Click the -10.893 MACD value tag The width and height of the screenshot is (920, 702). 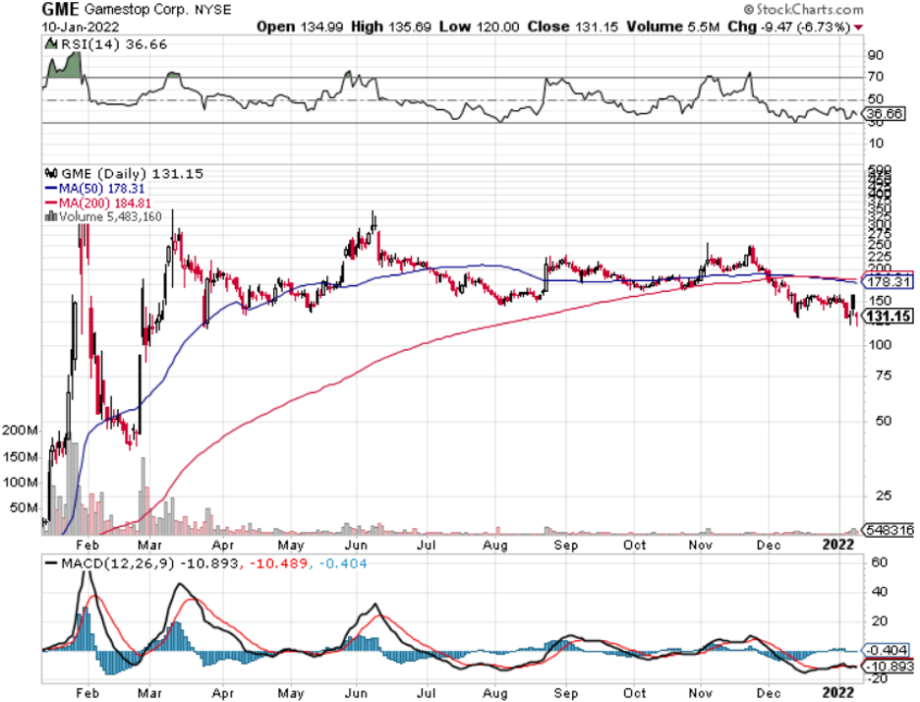(886, 666)
